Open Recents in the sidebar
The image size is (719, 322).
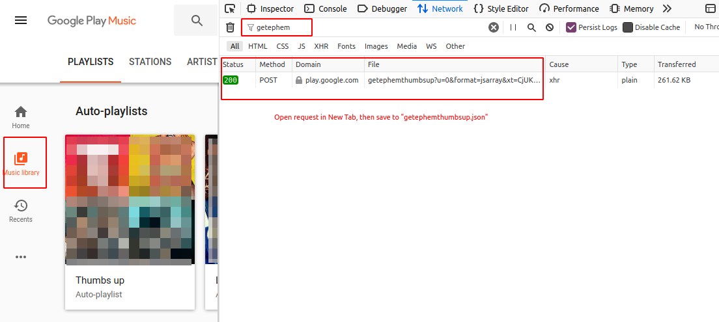(21, 211)
